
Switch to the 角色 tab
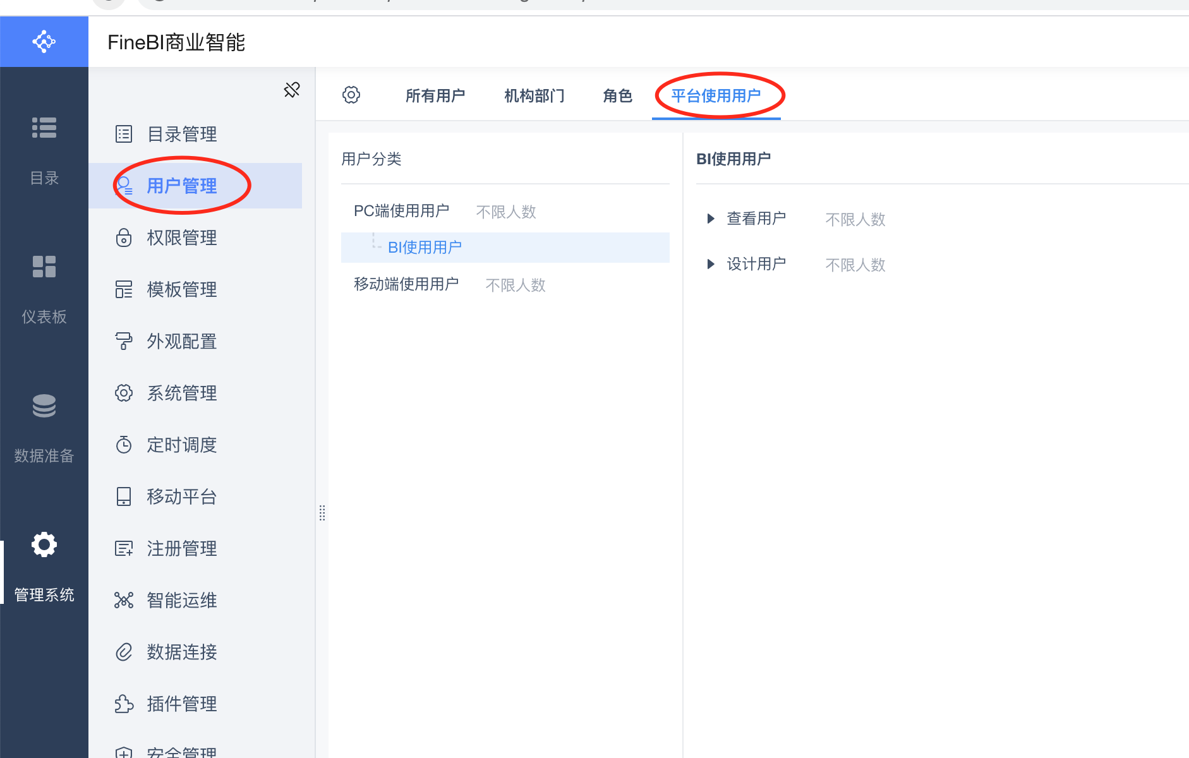pyautogui.click(x=618, y=95)
